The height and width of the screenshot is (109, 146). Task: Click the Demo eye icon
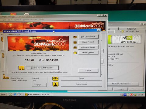[55, 78]
